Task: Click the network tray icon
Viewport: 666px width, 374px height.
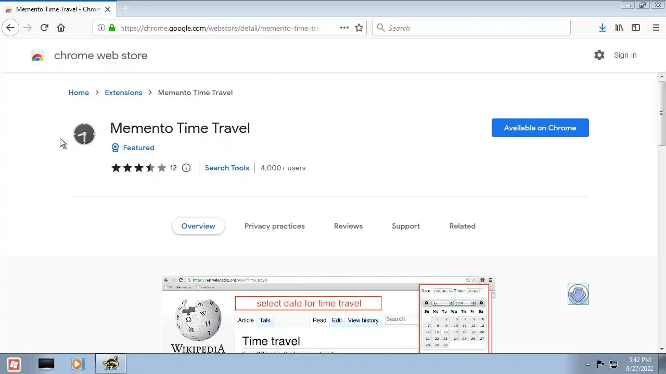Action: (x=613, y=364)
